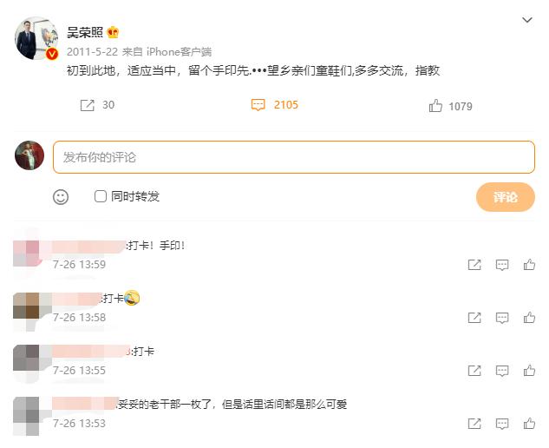Image resolution: width=549 pixels, height=448 pixels.
Task: Focus the 发布你的评论 comment input field
Action: (x=294, y=157)
